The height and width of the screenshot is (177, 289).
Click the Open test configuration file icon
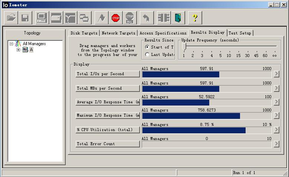pos(12,17)
